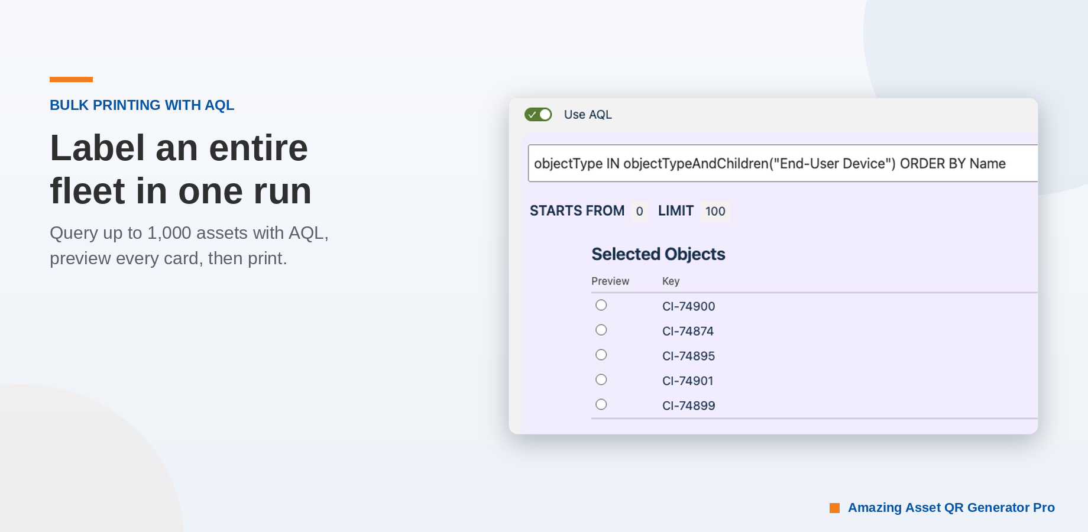This screenshot has height=532, width=1088.
Task: Click the Key column header
Action: [x=671, y=281]
